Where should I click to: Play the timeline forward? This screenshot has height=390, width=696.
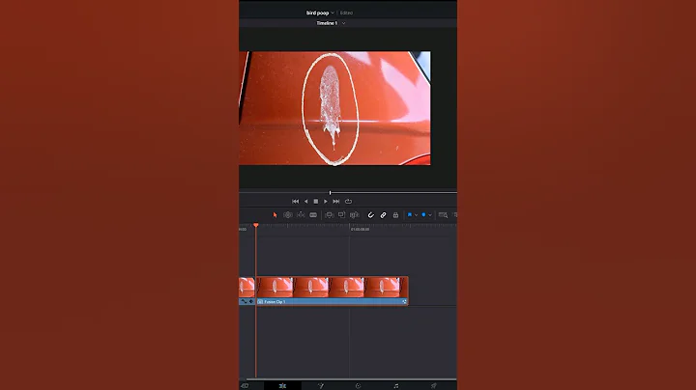[x=326, y=201]
